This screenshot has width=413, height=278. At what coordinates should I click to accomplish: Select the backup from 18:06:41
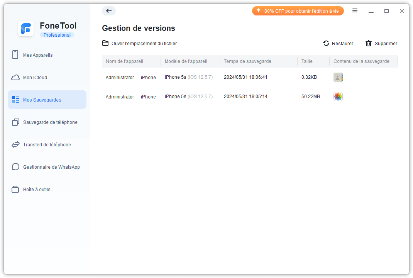click(245, 77)
